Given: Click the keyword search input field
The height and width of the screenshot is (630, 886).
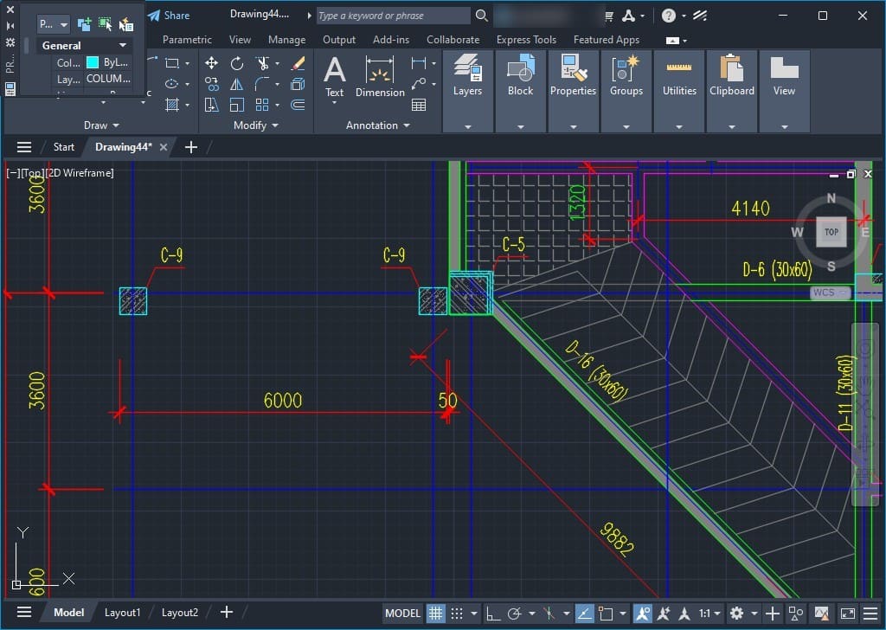Looking at the screenshot, I should 393,16.
